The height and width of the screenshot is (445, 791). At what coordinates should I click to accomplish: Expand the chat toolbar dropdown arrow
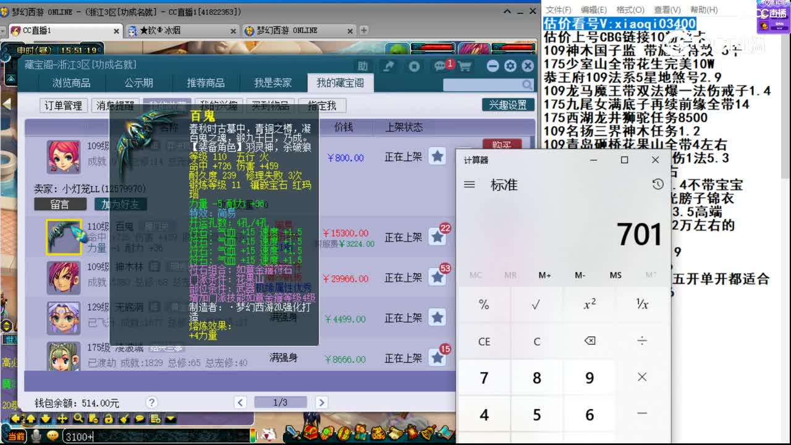171,419
